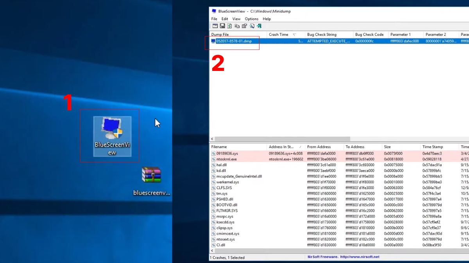Viewport: 469px width, 263px height.
Task: Select the 052017-8578-01.dmp dump file
Action: click(234, 41)
